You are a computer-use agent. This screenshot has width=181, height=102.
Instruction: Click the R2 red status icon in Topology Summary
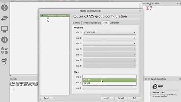click(148, 9)
